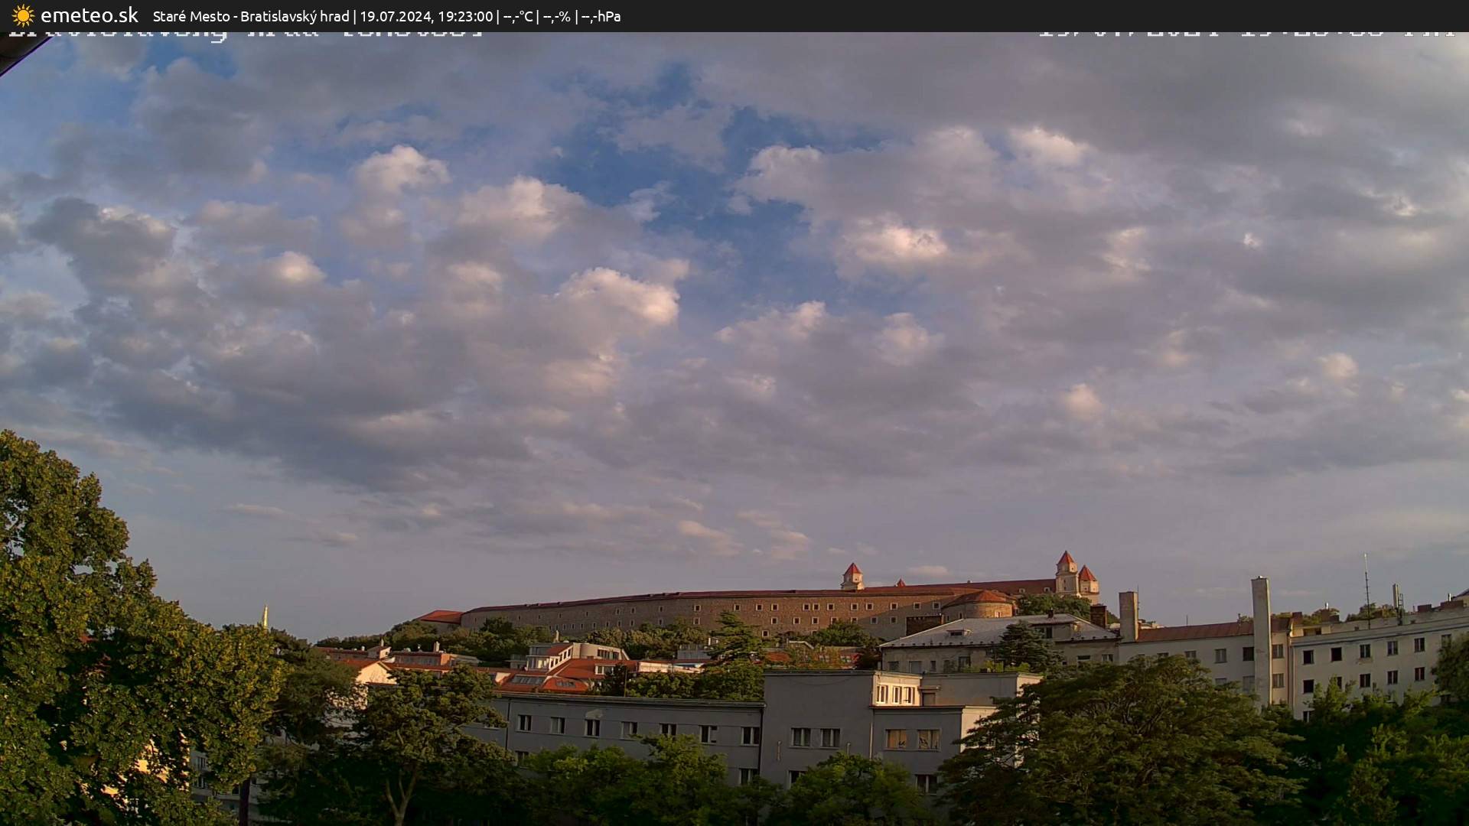
Task: Click the temperature °C reading
Action: coord(518,16)
